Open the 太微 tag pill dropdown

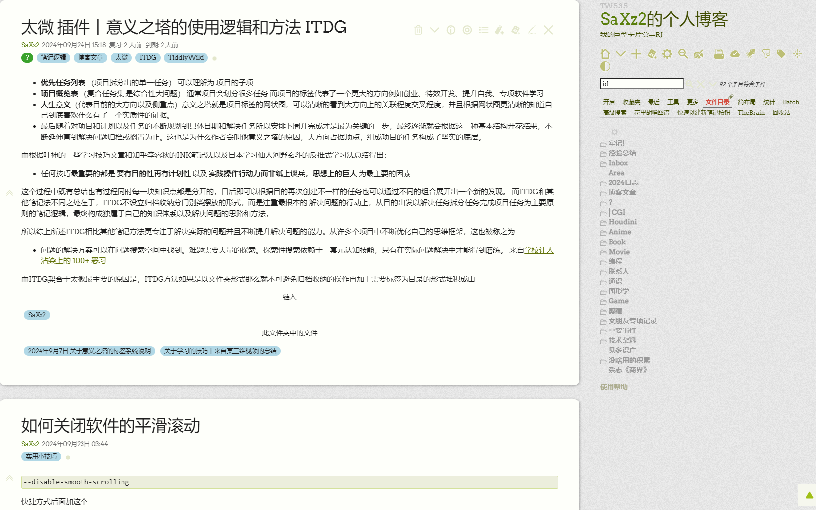122,58
